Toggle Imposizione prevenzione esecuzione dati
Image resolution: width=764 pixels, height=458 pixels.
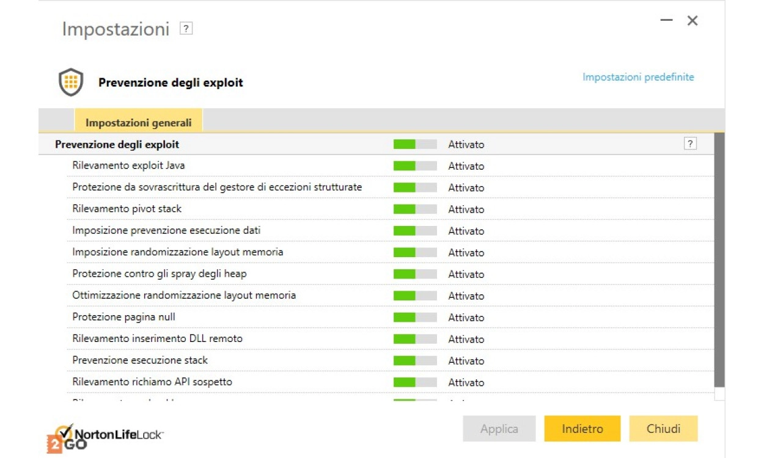coord(415,231)
